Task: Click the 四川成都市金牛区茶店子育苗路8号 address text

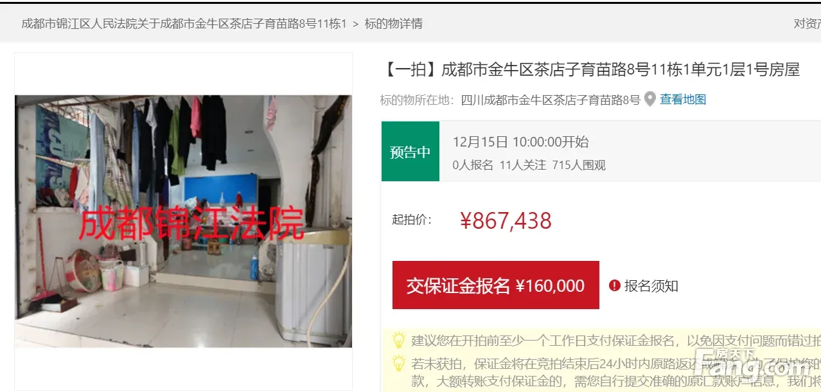Action: [551, 100]
